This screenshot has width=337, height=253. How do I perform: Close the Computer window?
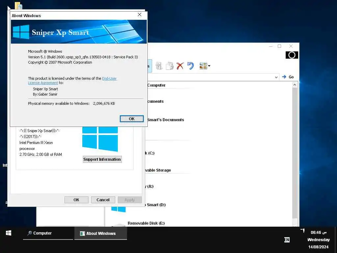(291, 46)
